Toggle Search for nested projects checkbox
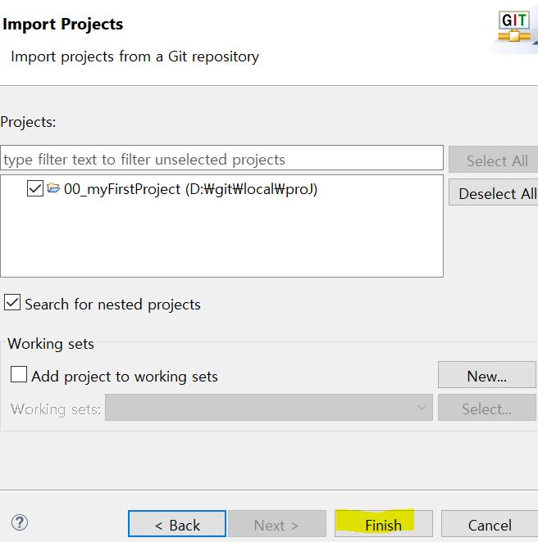This screenshot has width=538, height=542. tap(12, 302)
